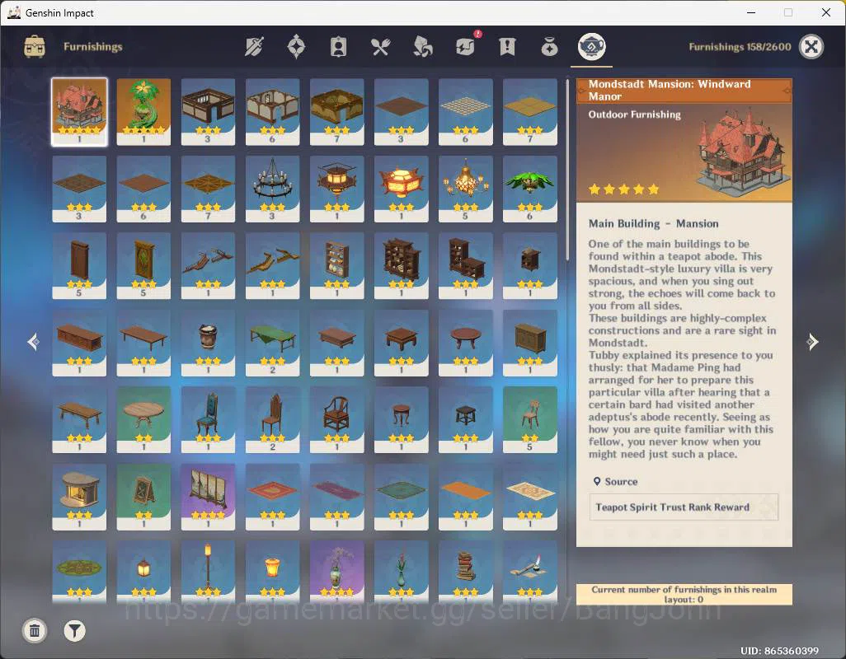Select the yellow floor tile with count 7
Image resolution: width=846 pixels, height=659 pixels.
click(x=530, y=111)
